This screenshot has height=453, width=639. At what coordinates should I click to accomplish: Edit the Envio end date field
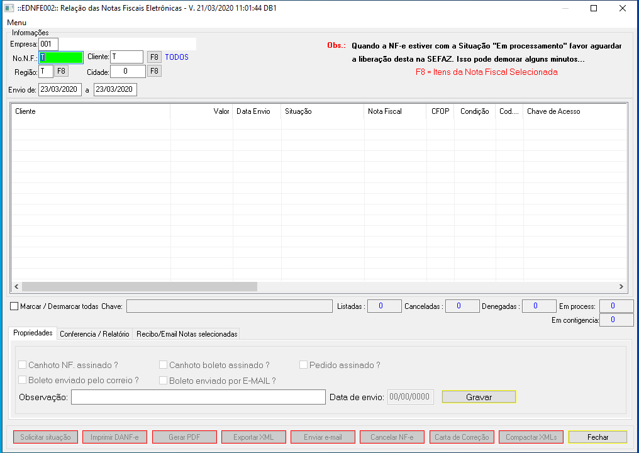point(115,89)
